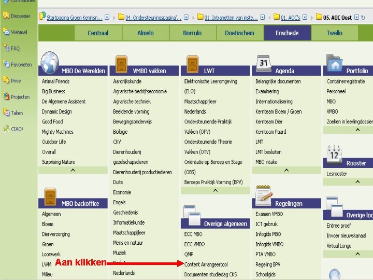Switch to the Twello tab
This screenshot has width=373, height=280.
pyautogui.click(x=335, y=33)
